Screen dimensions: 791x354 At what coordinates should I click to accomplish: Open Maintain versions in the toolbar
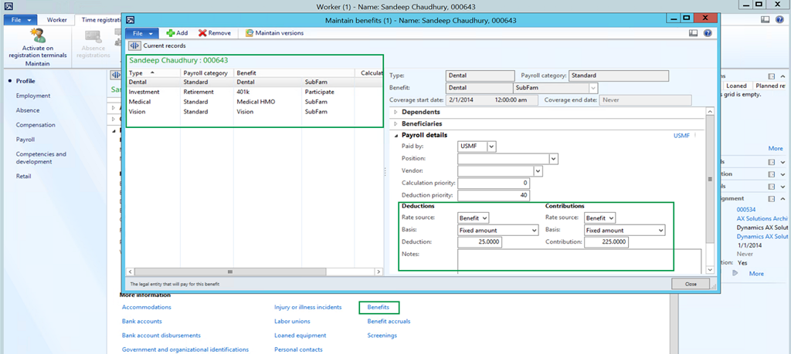pos(274,33)
